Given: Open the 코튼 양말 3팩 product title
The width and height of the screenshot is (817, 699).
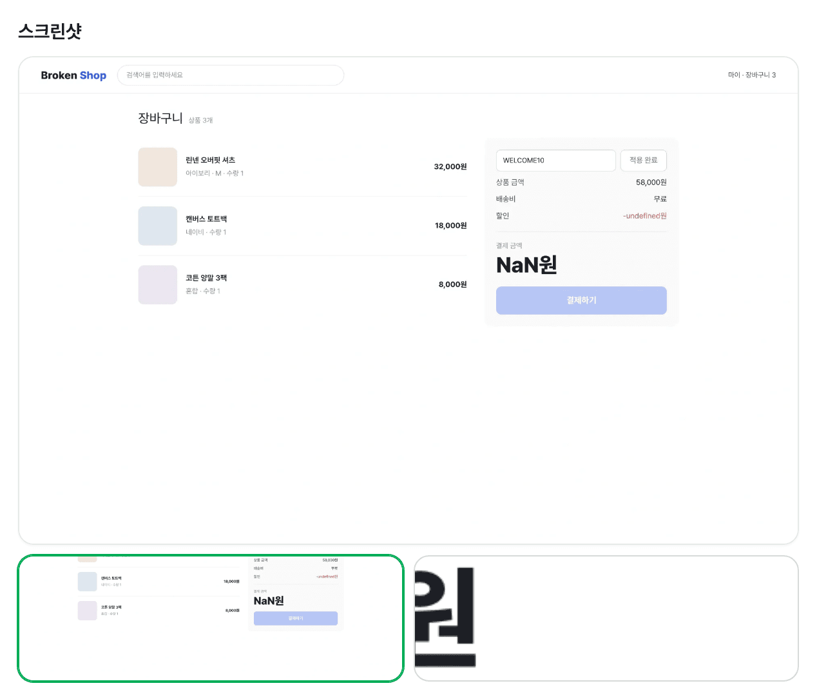Looking at the screenshot, I should (206, 277).
